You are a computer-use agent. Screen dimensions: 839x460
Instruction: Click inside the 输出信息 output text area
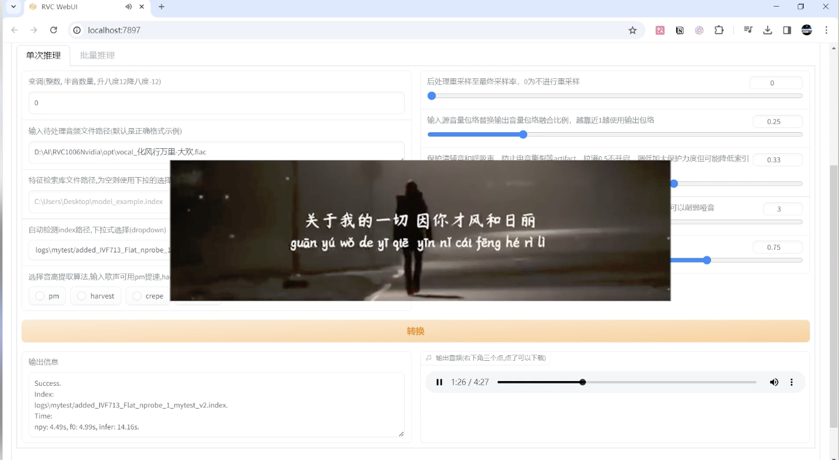click(x=217, y=404)
